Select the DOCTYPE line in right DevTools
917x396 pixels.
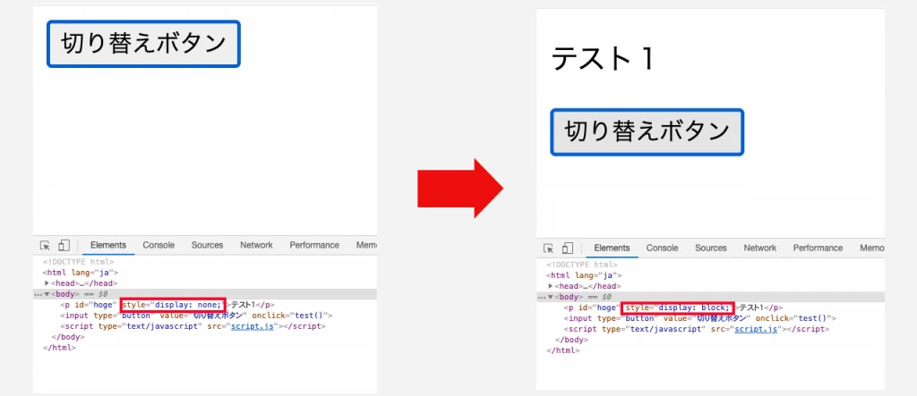pyautogui.click(x=582, y=265)
